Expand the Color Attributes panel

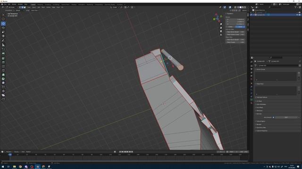click(x=261, y=104)
